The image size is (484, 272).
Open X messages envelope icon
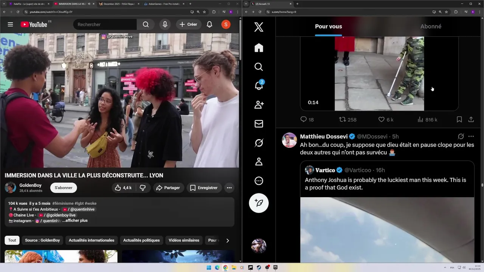pos(259,124)
